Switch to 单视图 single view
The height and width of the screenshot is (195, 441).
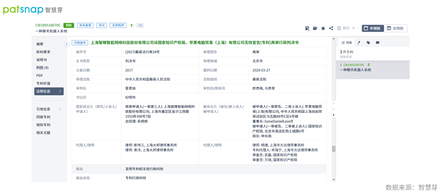[372, 28]
